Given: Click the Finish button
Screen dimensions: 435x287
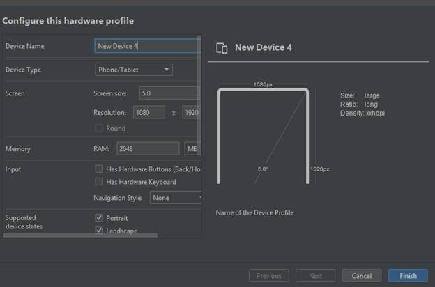Looking at the screenshot, I should pyautogui.click(x=408, y=276).
